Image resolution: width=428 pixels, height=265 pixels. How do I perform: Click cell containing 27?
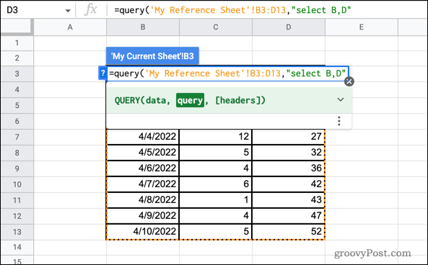[x=289, y=136]
